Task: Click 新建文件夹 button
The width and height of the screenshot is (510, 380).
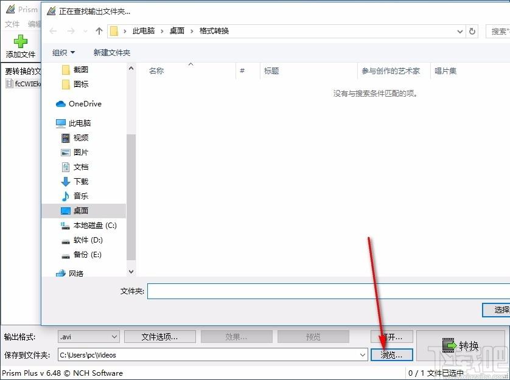Action: tap(111, 53)
